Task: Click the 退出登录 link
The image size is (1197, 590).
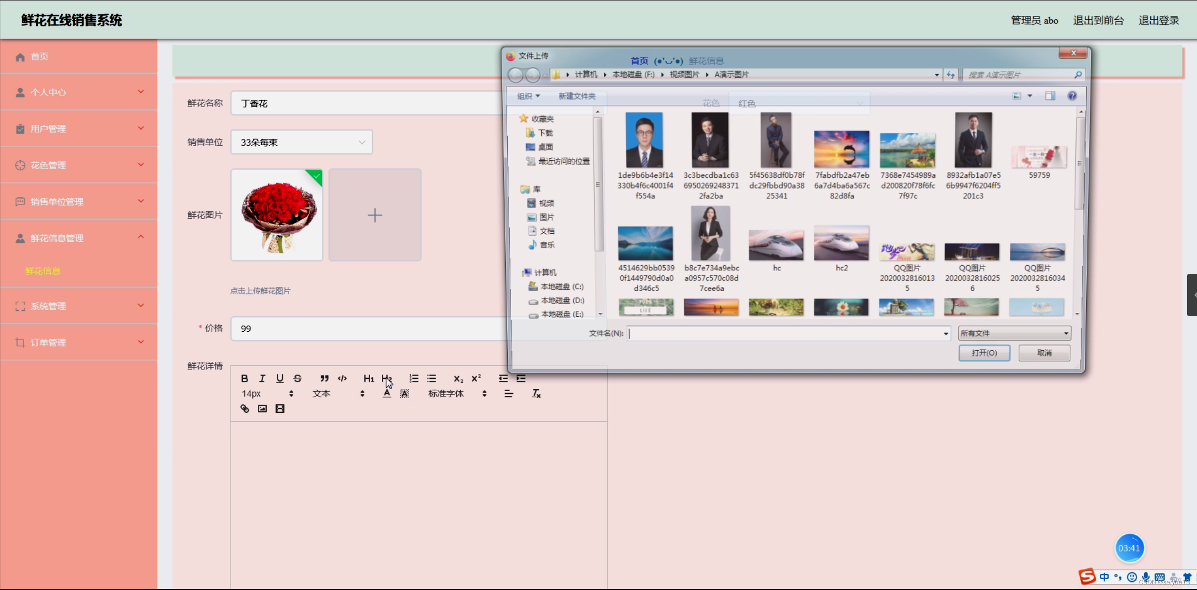Action: point(1159,20)
